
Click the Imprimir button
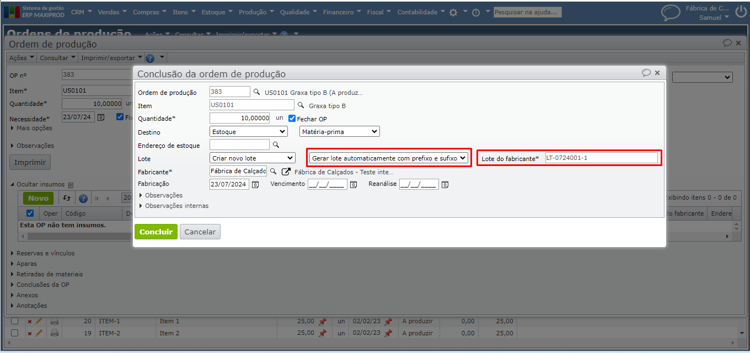(30, 163)
